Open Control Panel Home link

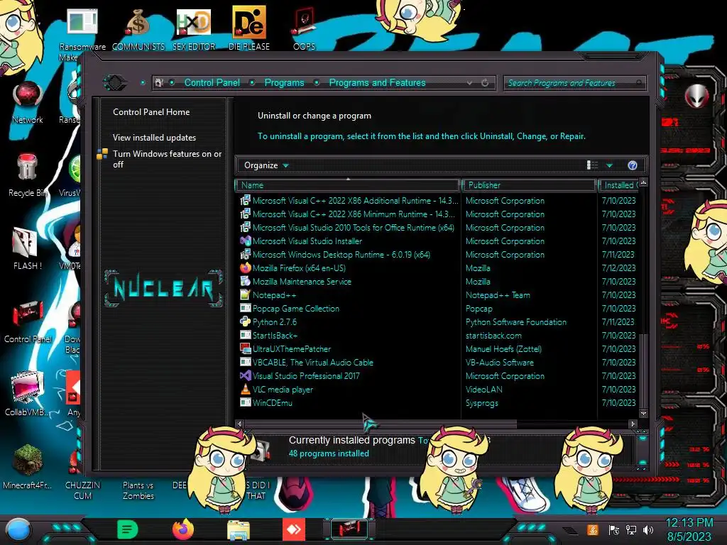[151, 112]
